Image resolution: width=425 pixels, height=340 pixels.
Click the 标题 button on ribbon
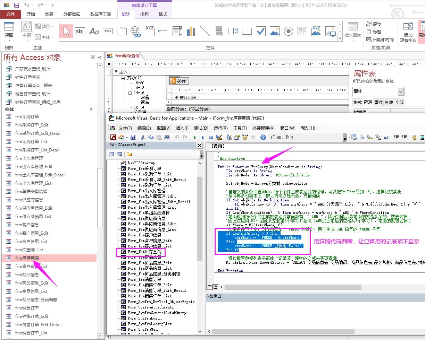pyautogui.click(x=374, y=32)
